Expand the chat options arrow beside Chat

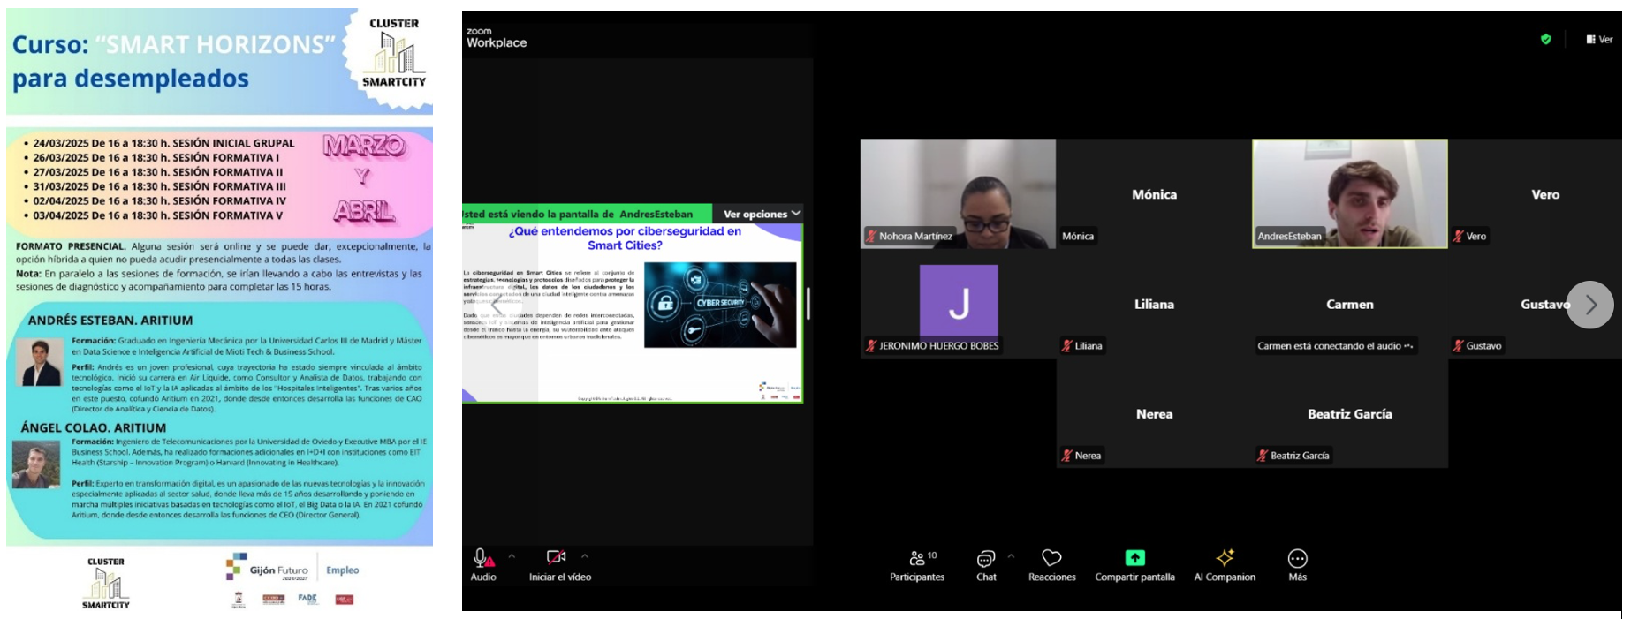coord(1011,556)
